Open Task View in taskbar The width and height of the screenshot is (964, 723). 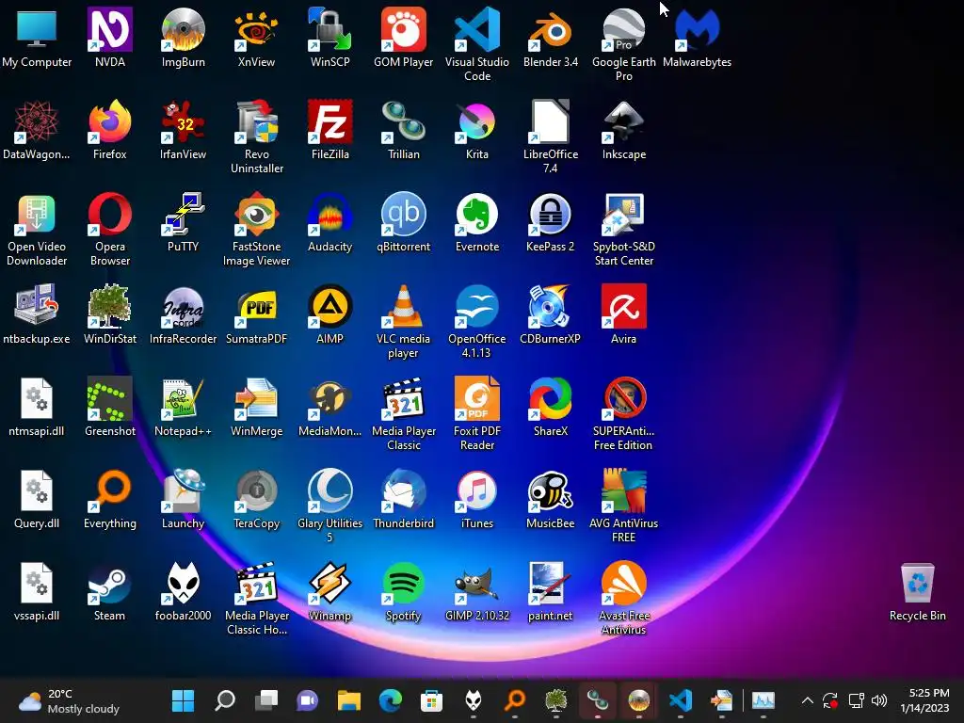pos(266,700)
